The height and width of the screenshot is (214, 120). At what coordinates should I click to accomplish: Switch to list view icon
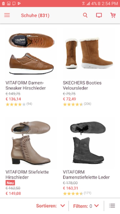[112, 205]
